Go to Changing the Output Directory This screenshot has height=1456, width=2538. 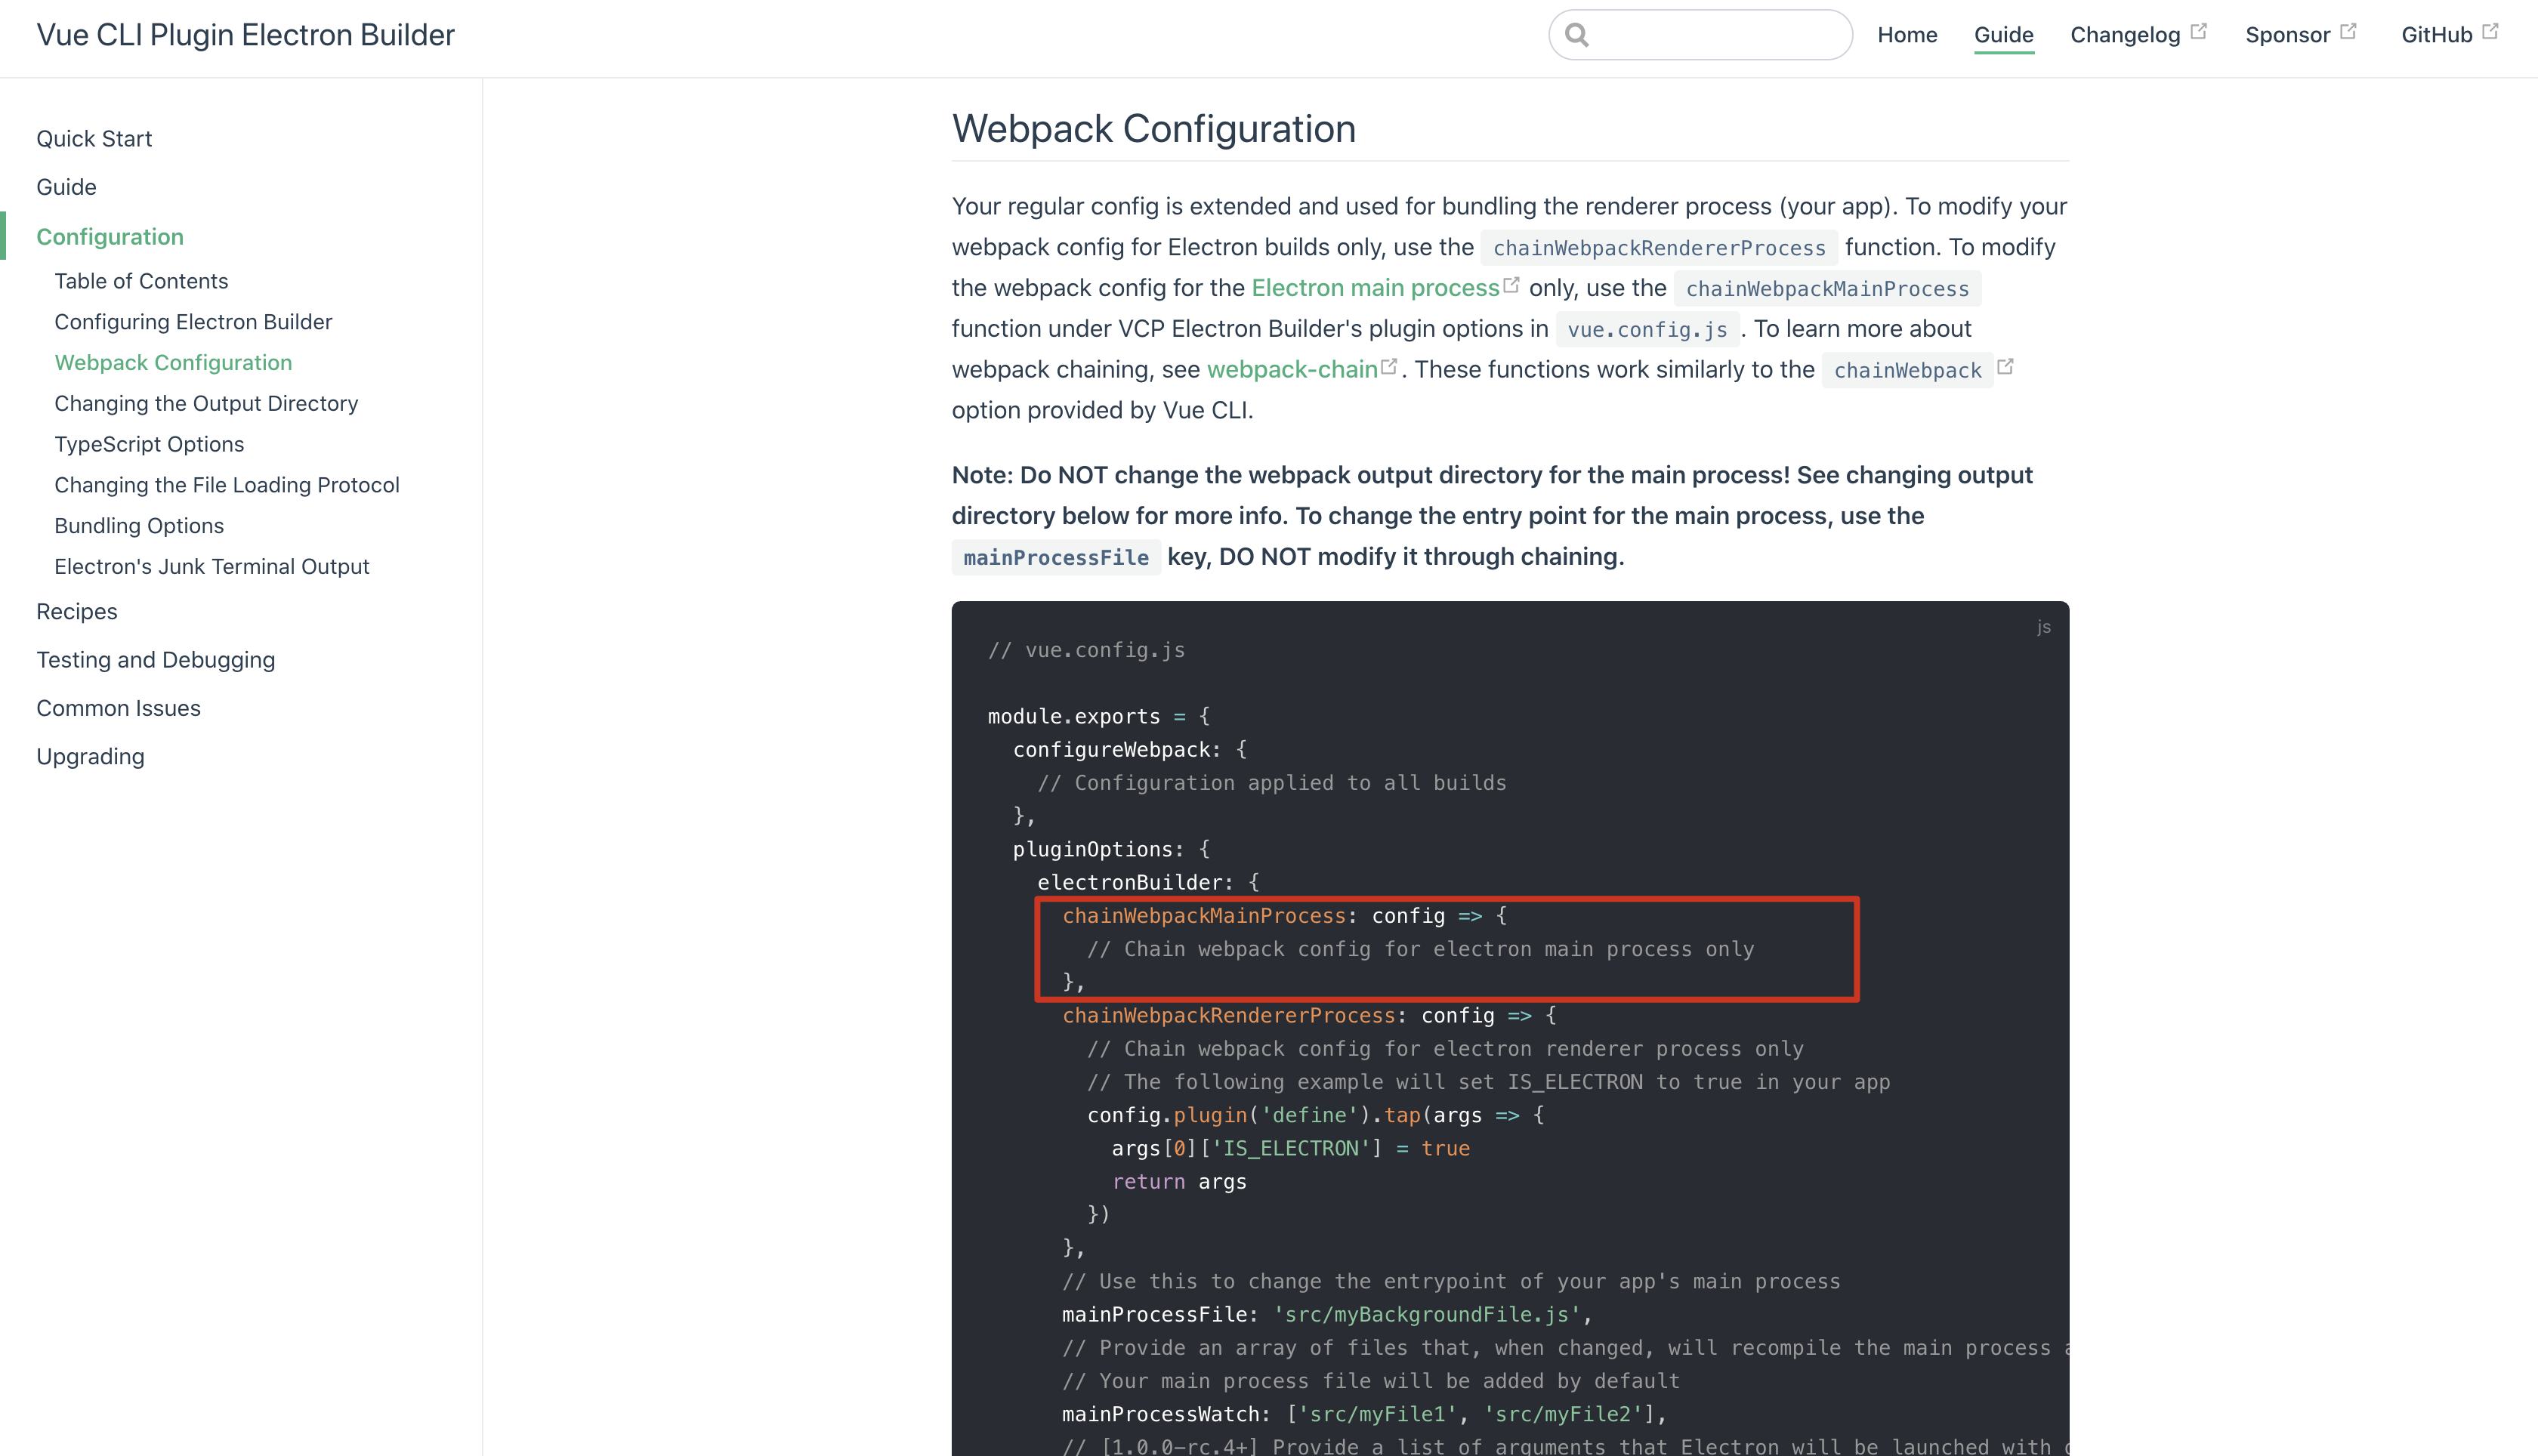(x=206, y=403)
